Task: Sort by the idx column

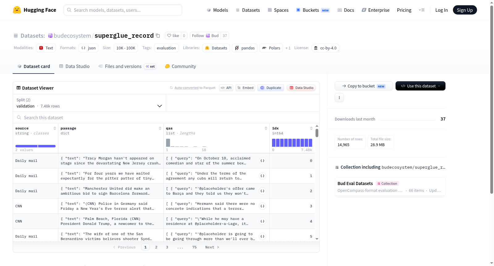Action: pyautogui.click(x=311, y=128)
